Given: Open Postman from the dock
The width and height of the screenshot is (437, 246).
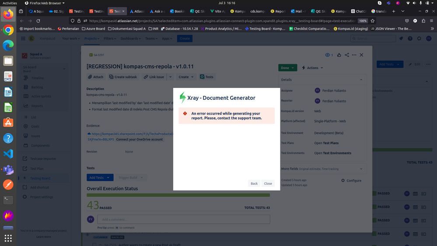Looking at the screenshot, I should pos(8,185).
